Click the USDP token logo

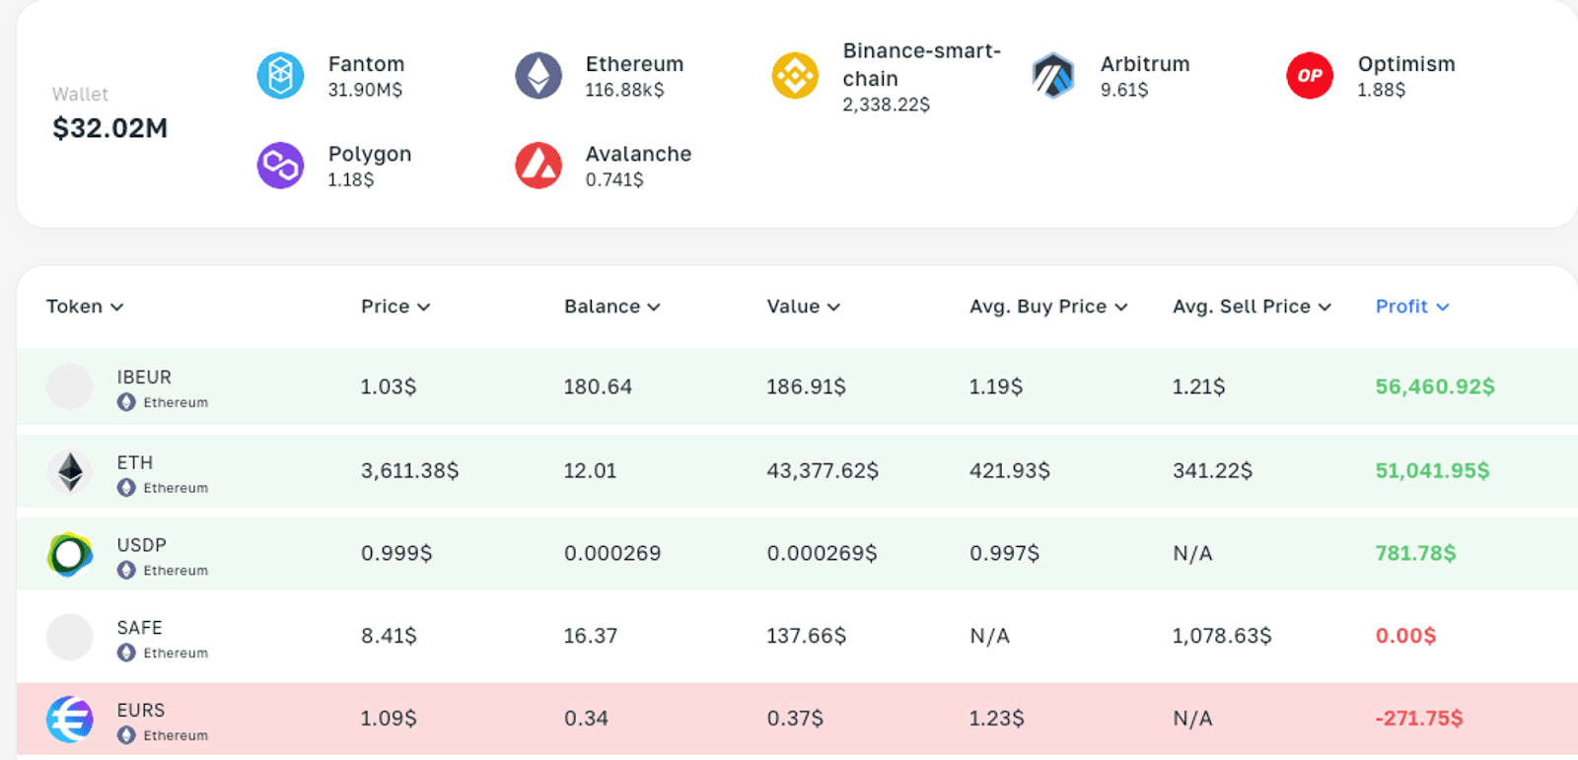pyautogui.click(x=70, y=554)
